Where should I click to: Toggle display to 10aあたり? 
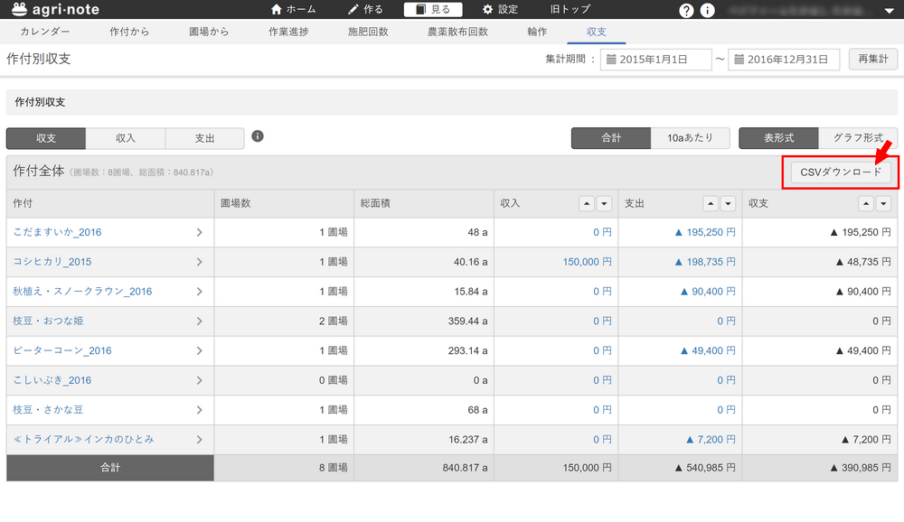691,138
